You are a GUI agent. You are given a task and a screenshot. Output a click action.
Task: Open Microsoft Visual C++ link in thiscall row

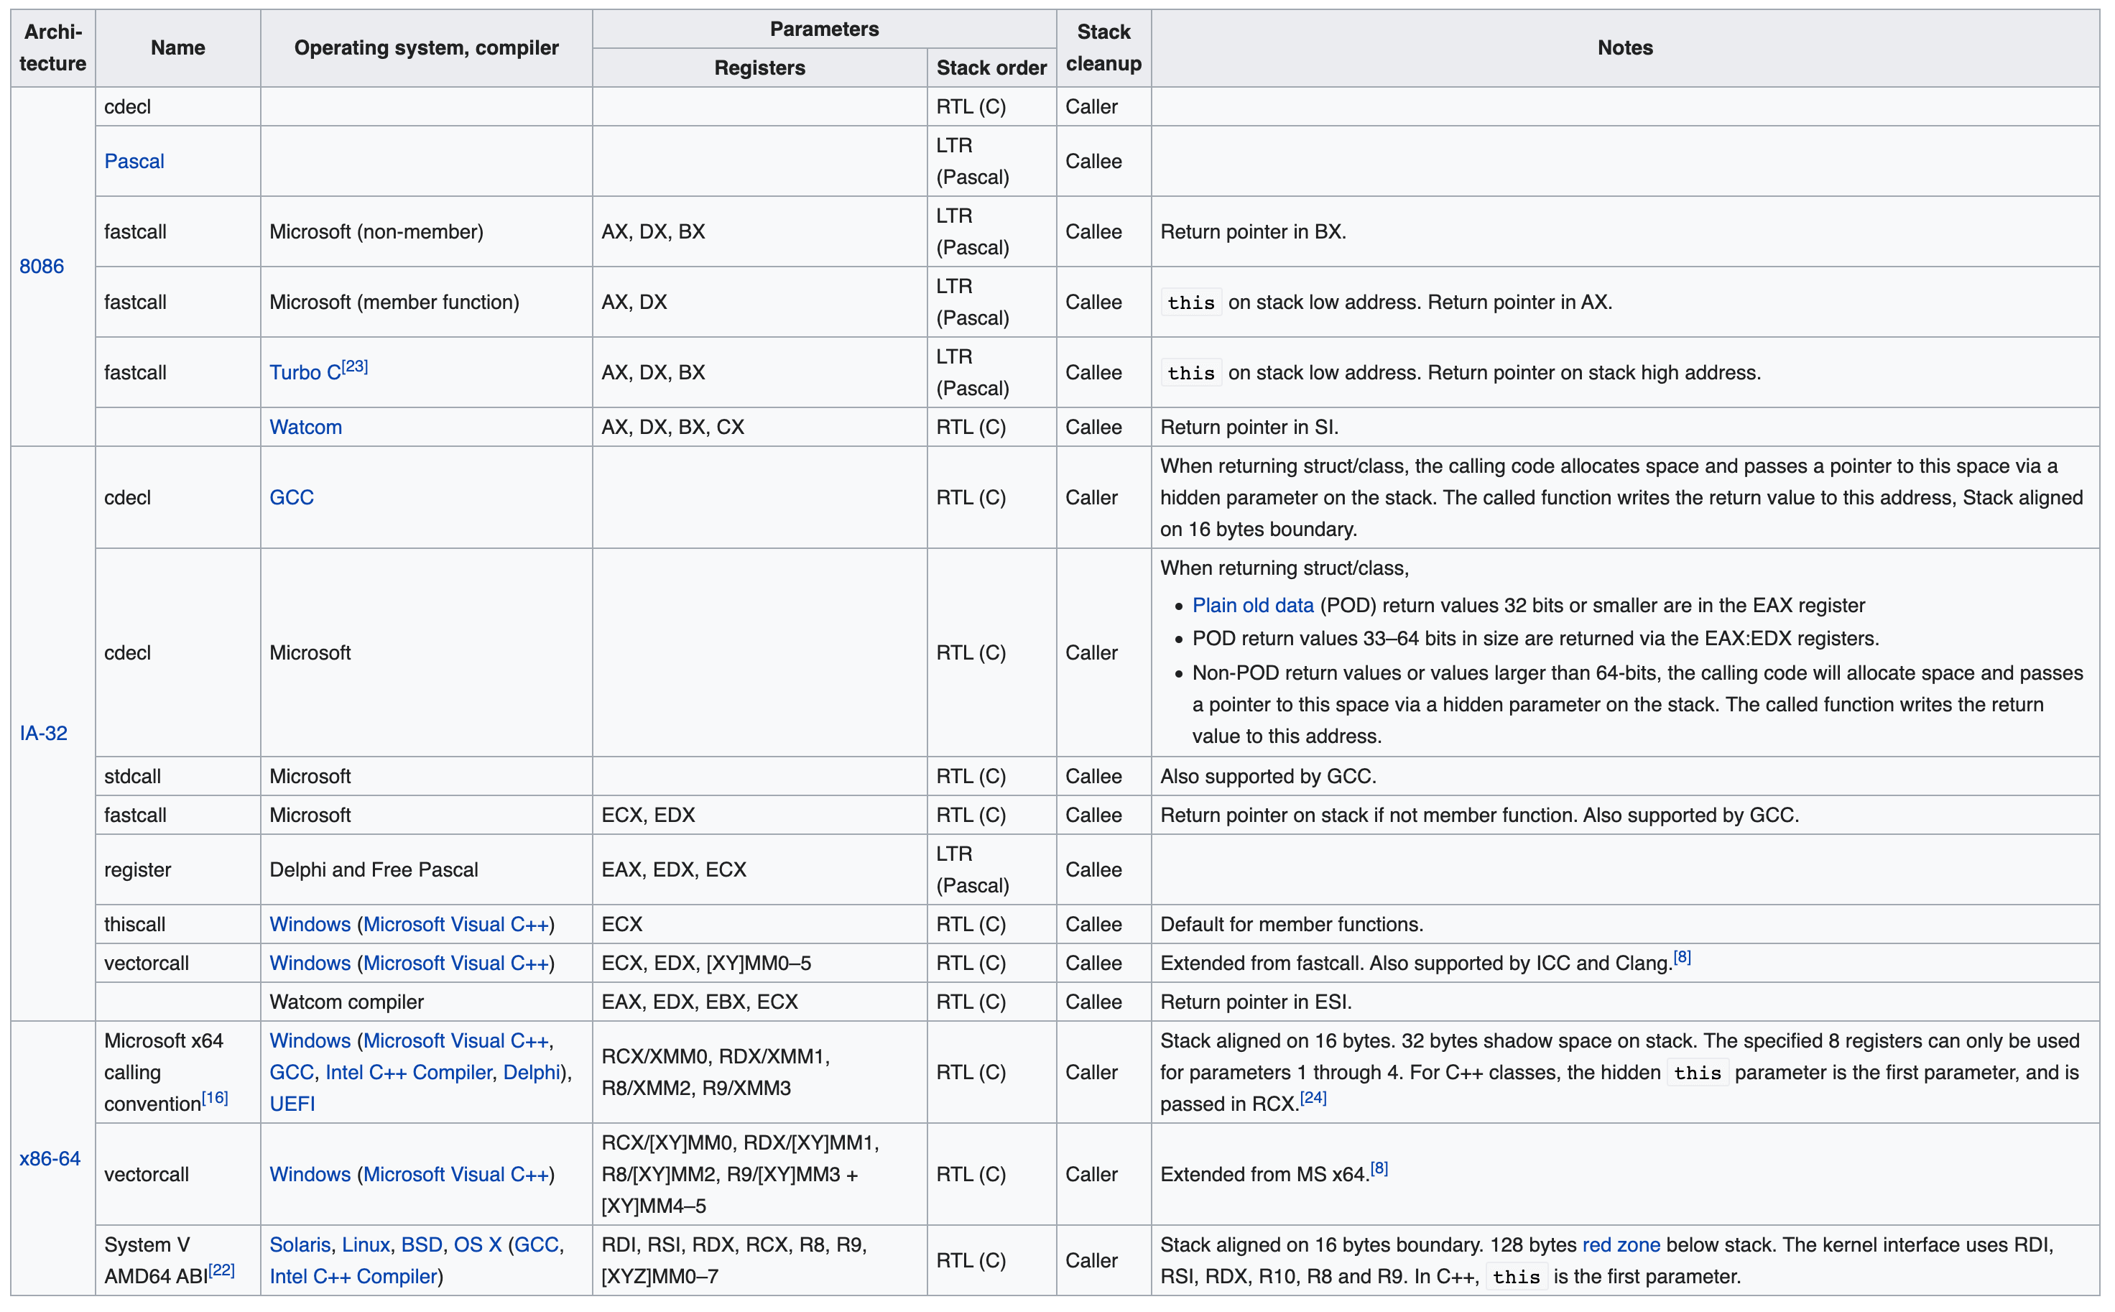[455, 924]
